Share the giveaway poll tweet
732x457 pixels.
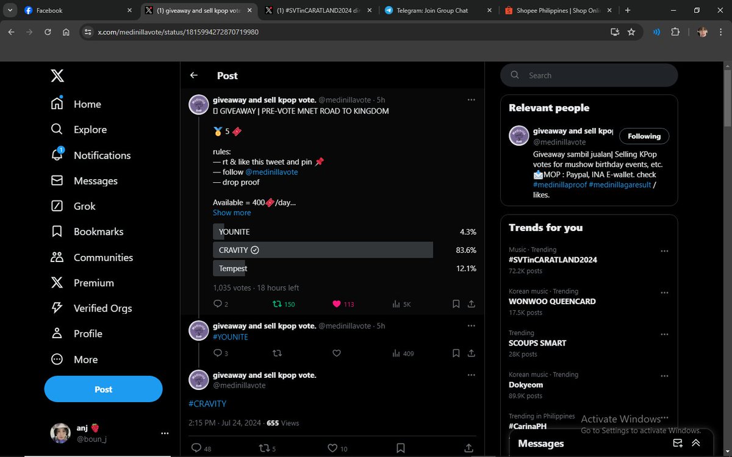pyautogui.click(x=472, y=303)
